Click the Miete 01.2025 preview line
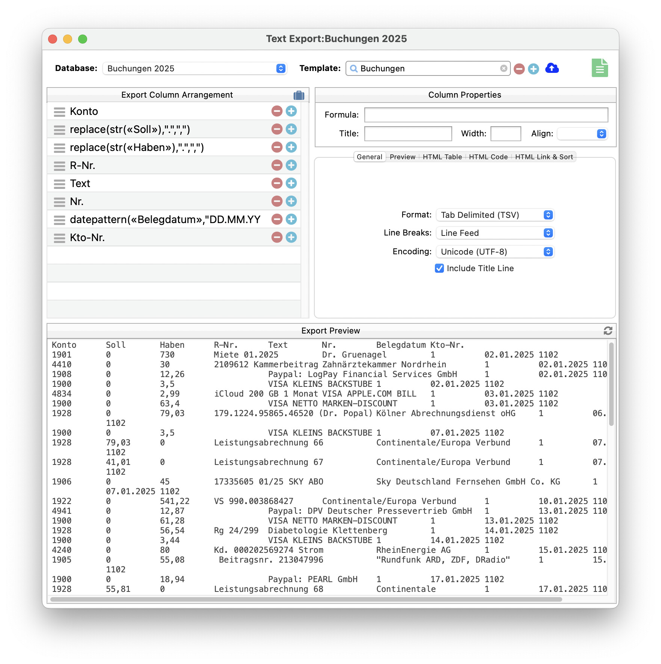The width and height of the screenshot is (661, 664). coord(305,355)
